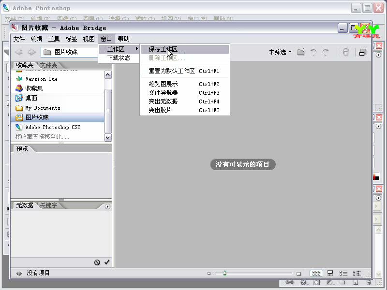Screen dimensions: 387x290
Task: Rotate clockwise using the toolbar icon
Action: tap(326, 52)
